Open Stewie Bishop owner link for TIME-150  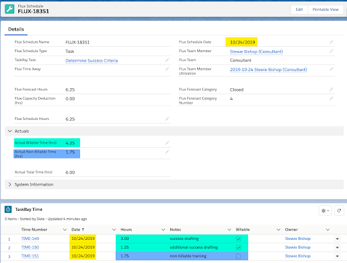[298, 247]
